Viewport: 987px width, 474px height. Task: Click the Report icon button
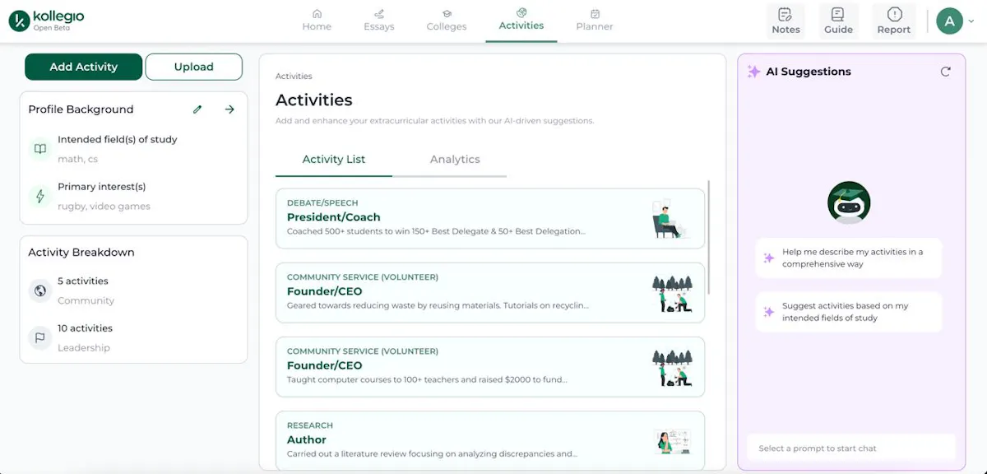(894, 21)
